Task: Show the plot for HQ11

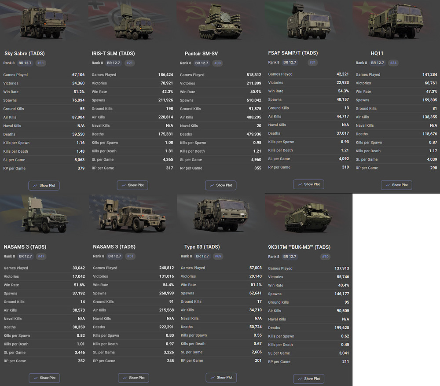Action: [x=396, y=185]
